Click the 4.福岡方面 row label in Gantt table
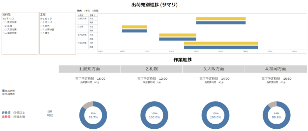 [x=82, y=43]
